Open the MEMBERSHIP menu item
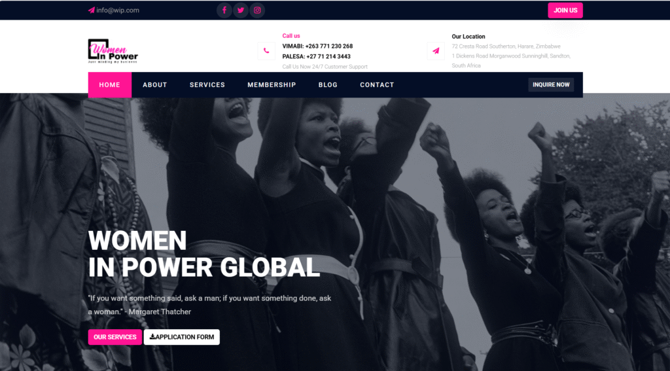The image size is (670, 371). coord(272,84)
